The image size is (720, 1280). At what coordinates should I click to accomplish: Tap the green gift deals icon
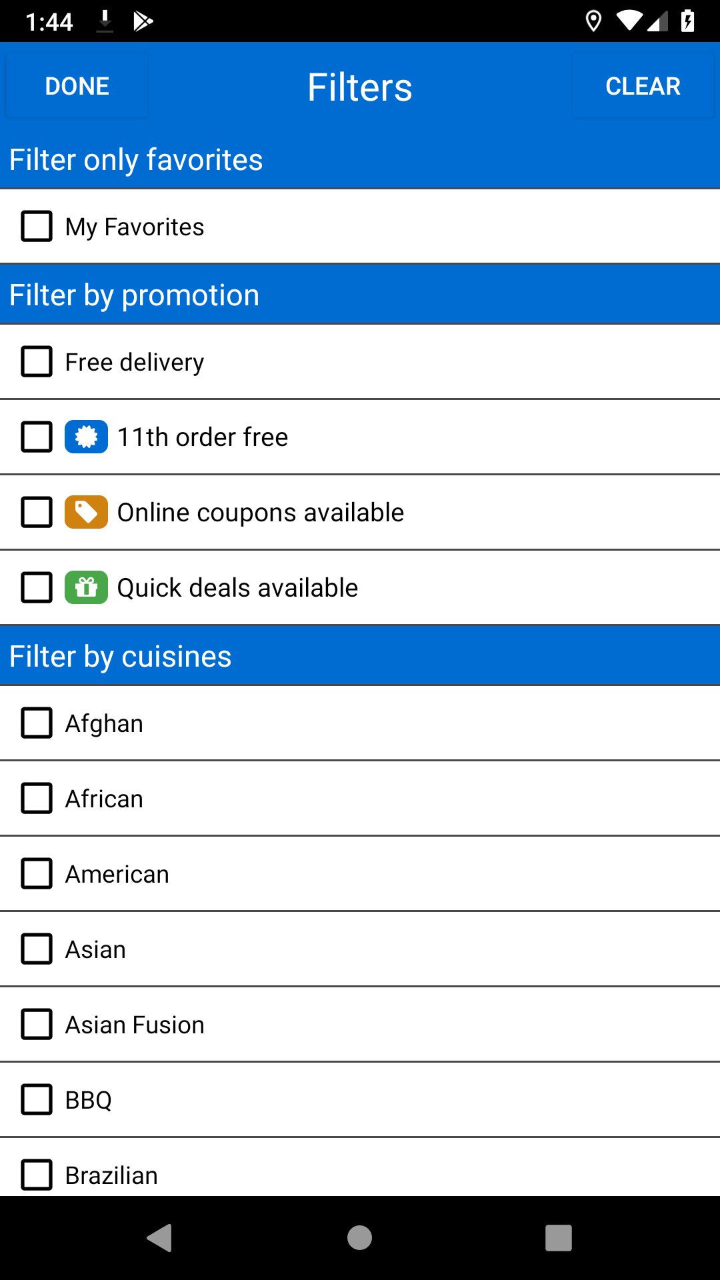pos(86,588)
